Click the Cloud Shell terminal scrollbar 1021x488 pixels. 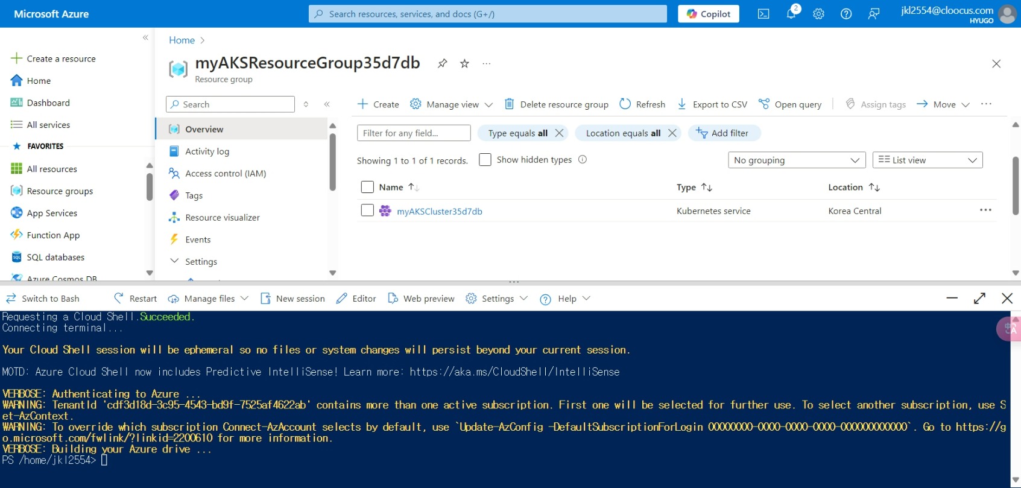click(1016, 399)
